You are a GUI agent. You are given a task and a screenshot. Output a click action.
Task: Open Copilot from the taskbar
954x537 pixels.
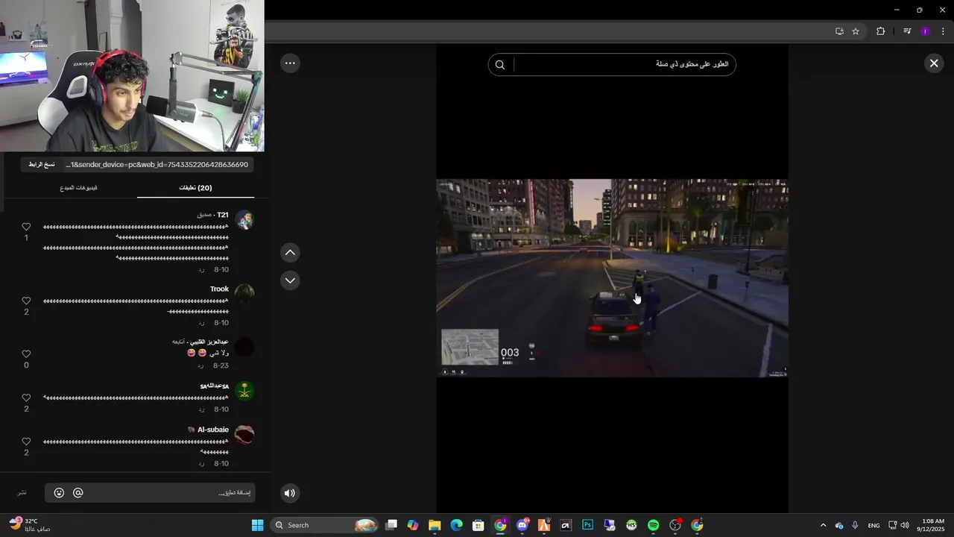(x=413, y=525)
